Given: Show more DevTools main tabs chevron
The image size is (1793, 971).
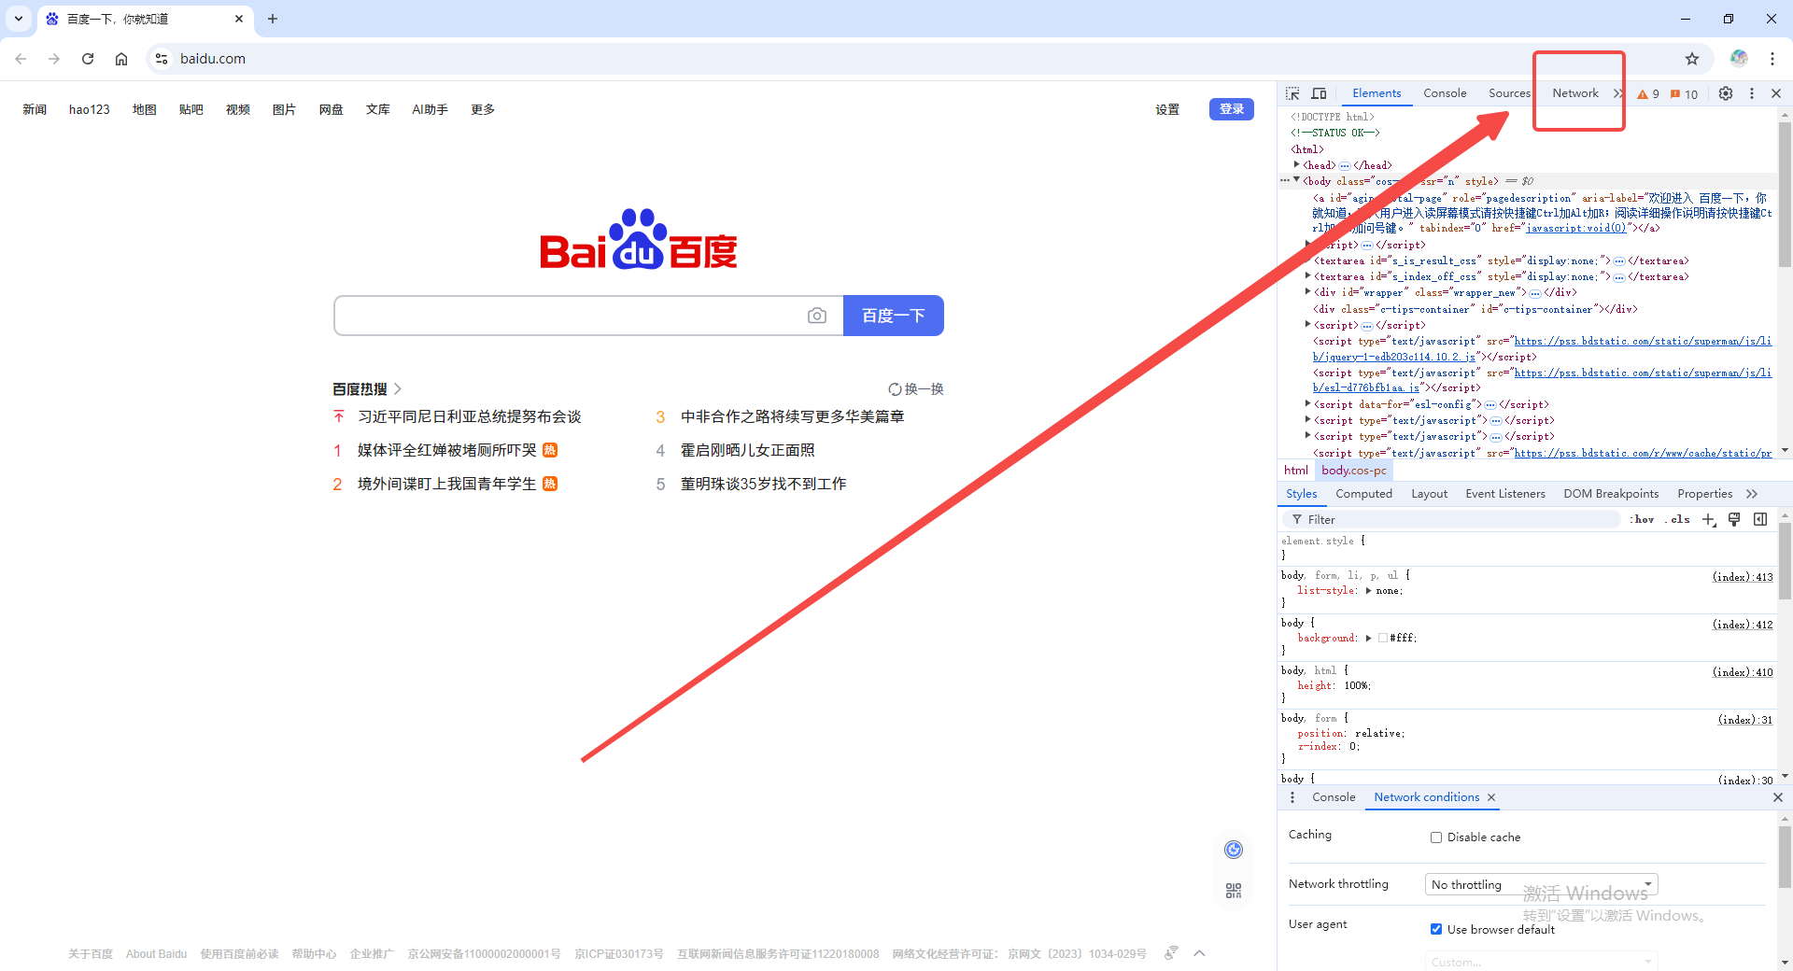Looking at the screenshot, I should pos(1618,93).
